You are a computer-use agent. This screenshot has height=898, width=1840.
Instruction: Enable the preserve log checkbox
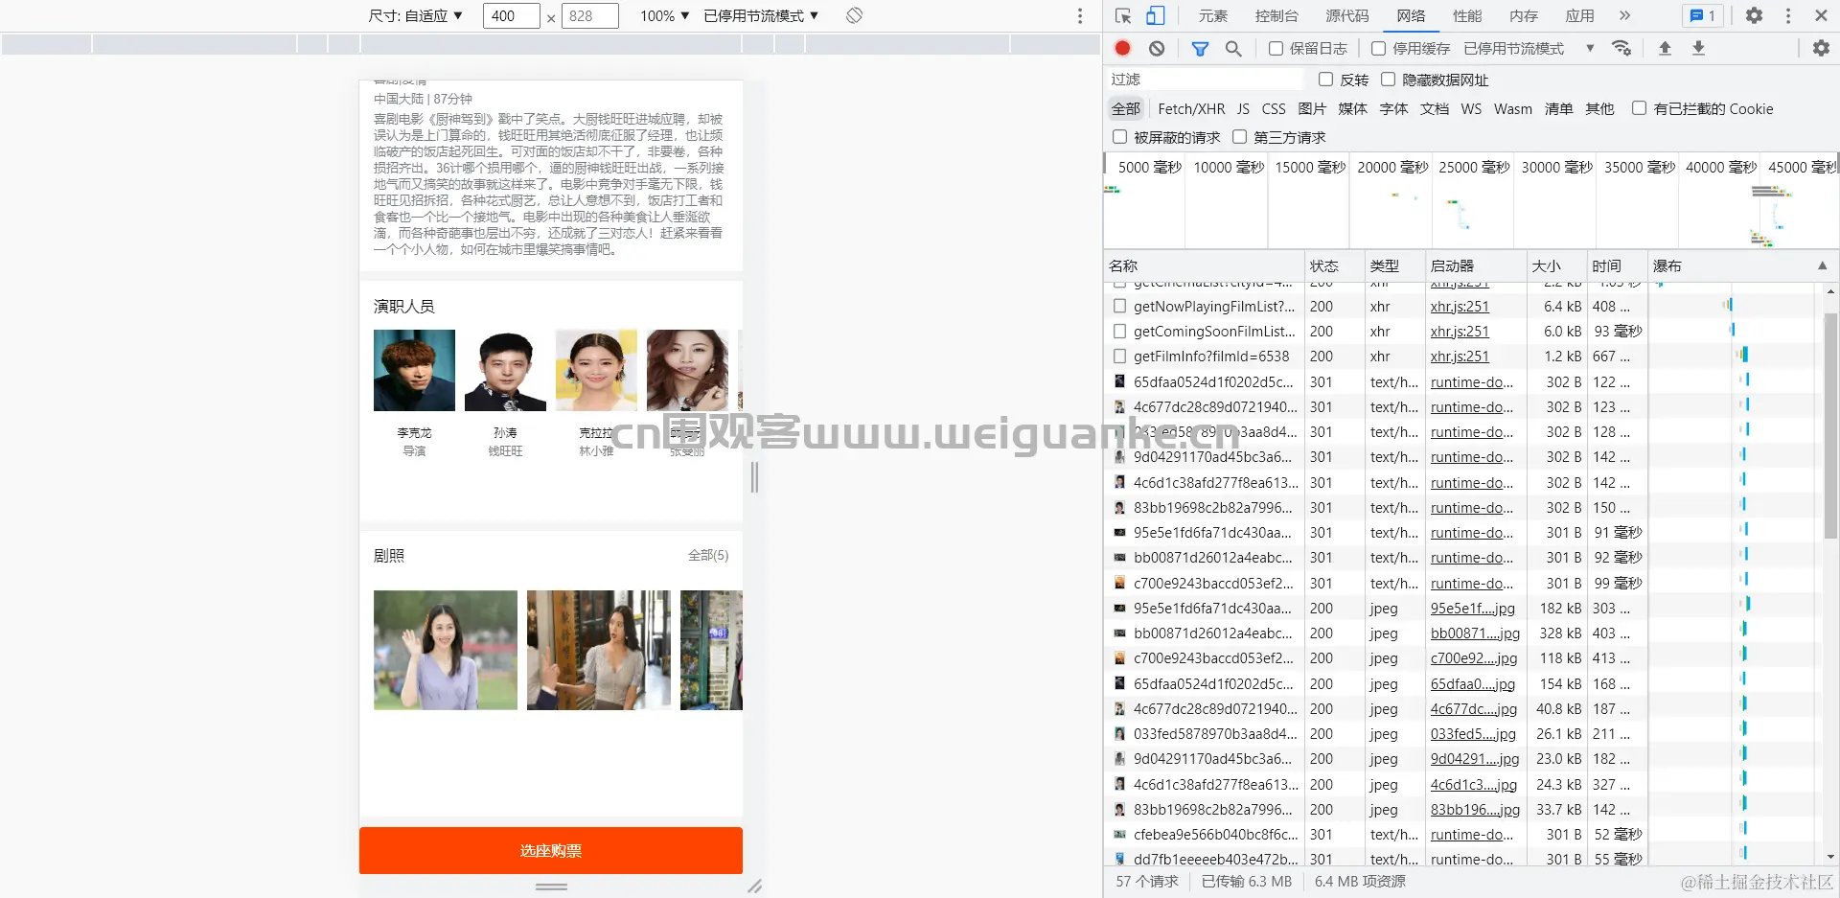pos(1276,48)
